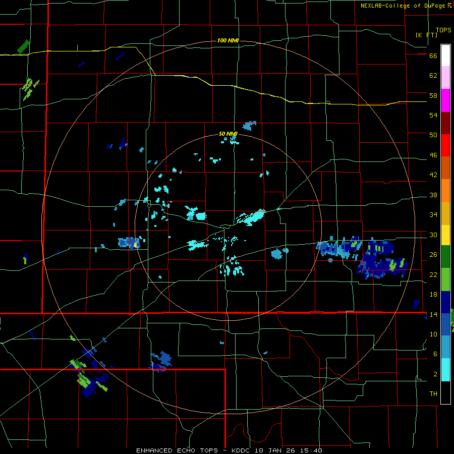Click the "KDDC" radar site identifier
454x454 pixels.
coord(242,450)
